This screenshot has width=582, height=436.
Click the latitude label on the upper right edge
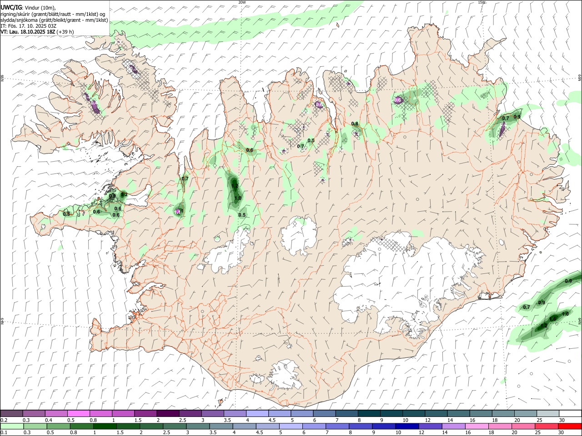580,78
